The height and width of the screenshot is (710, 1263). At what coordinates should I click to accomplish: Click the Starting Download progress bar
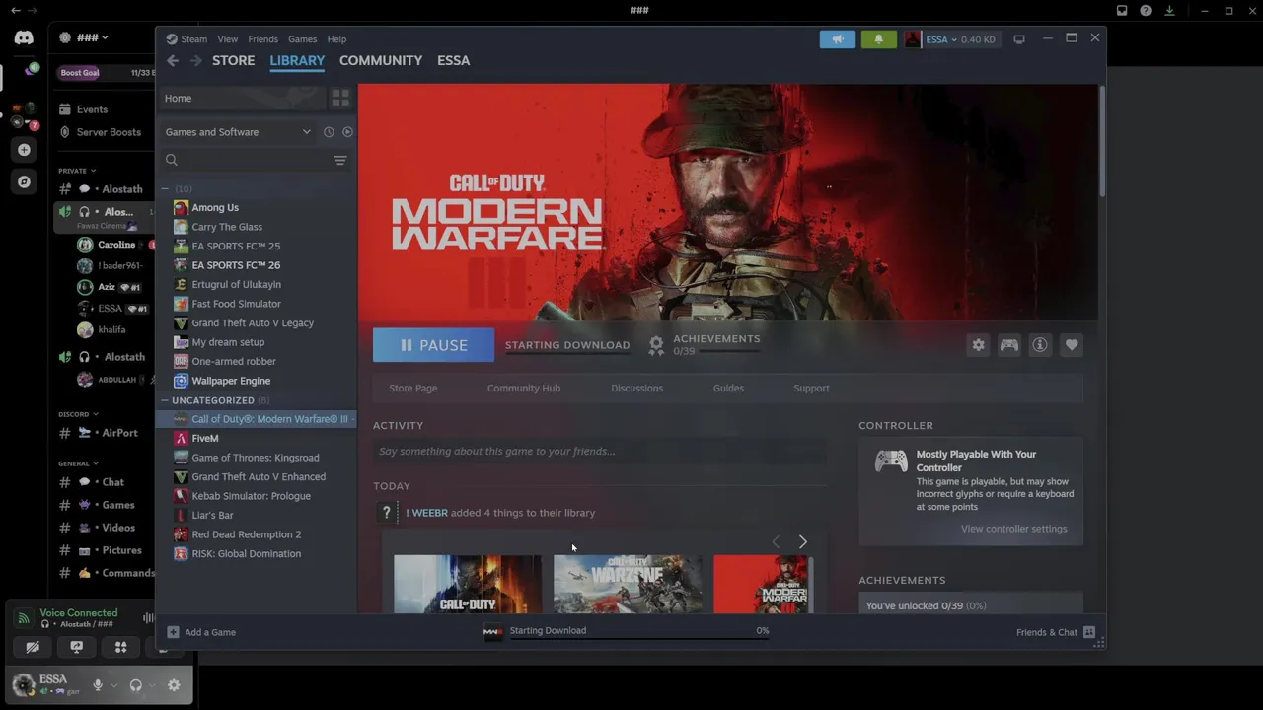639,639
